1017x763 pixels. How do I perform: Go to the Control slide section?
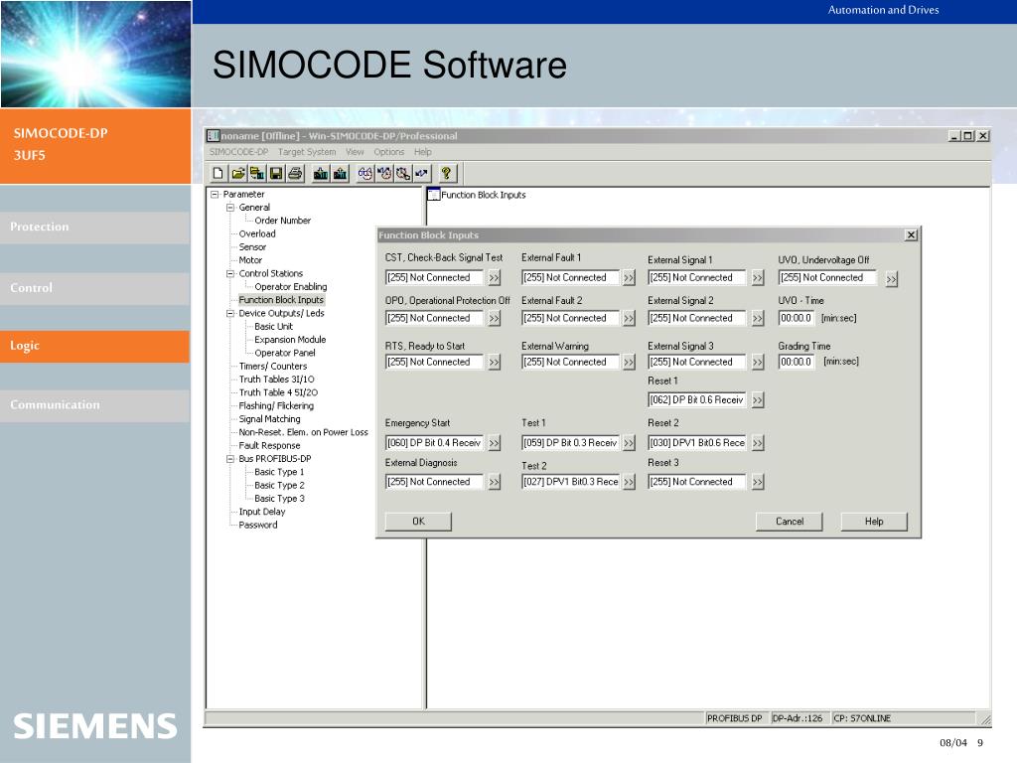[94, 288]
